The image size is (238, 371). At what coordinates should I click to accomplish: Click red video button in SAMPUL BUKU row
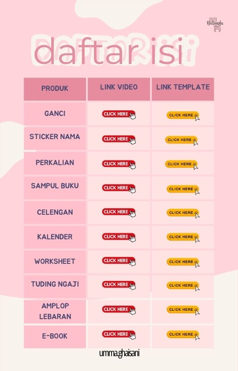pos(119,188)
